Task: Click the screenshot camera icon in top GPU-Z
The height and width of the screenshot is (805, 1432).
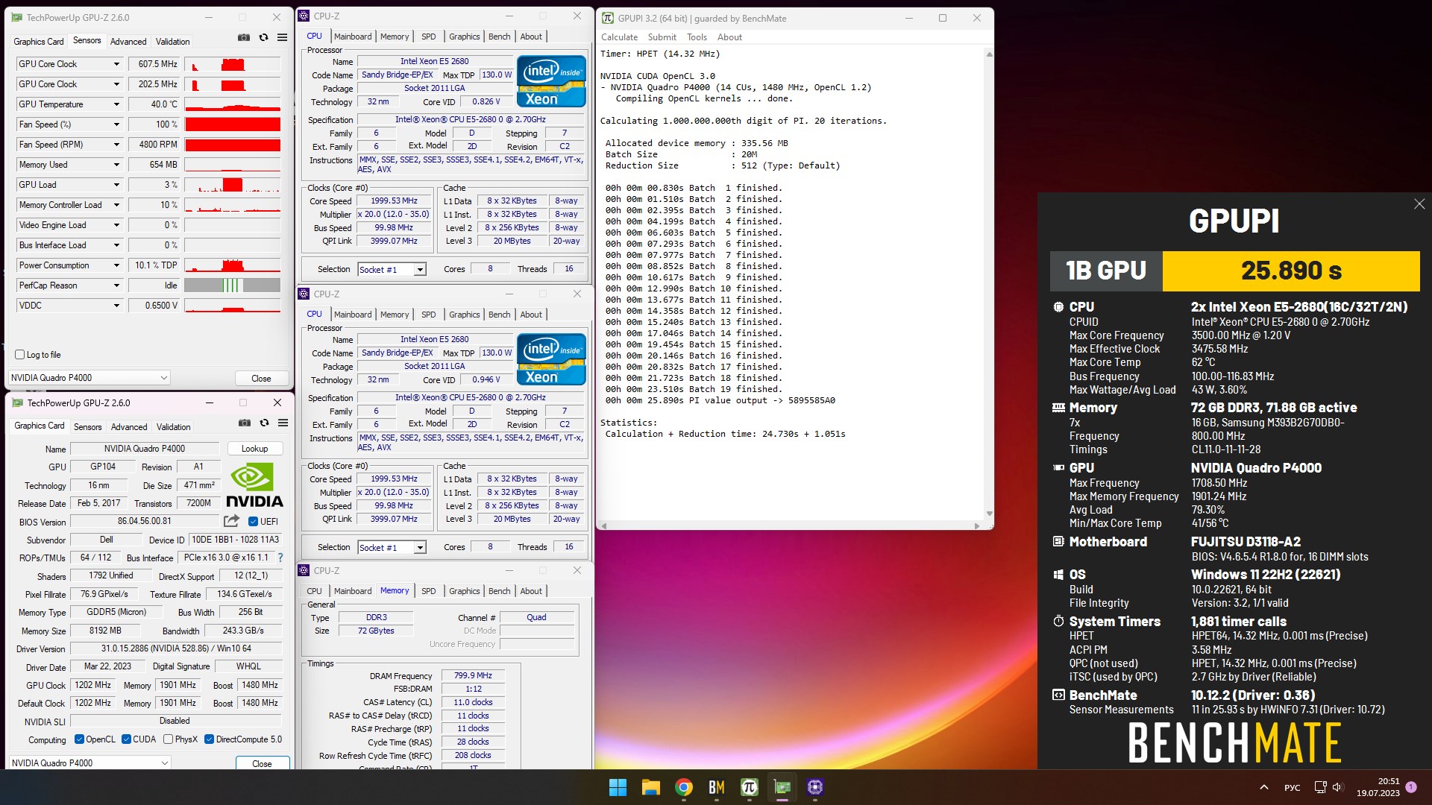Action: tap(244, 37)
